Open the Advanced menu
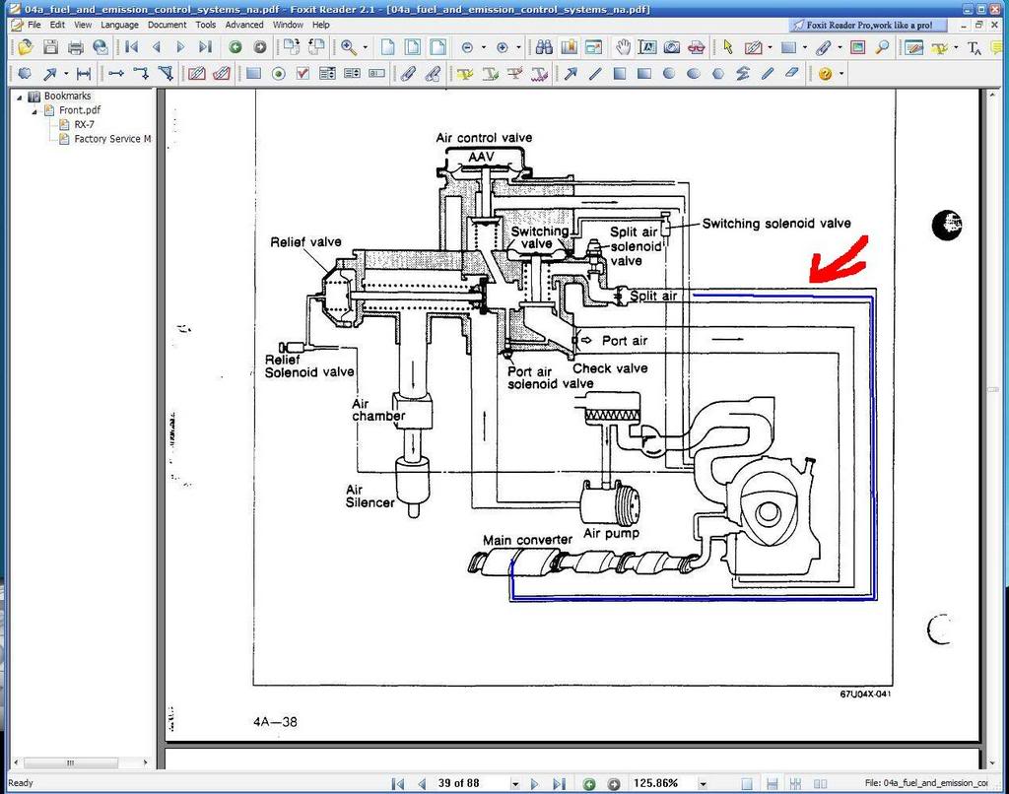 pos(243,25)
